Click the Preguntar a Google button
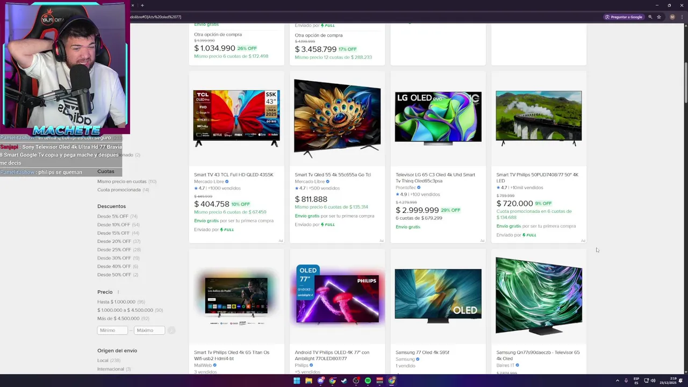The image size is (688, 387). click(623, 17)
